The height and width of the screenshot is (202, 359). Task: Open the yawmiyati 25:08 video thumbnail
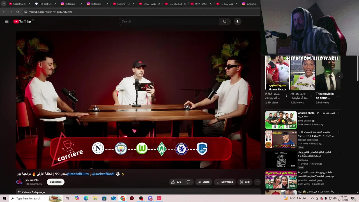(x=281, y=180)
